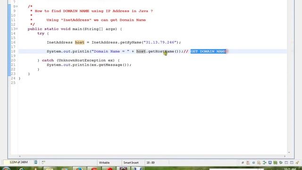
Task: Click the 'getHostName' method call
Action: (x=161, y=51)
